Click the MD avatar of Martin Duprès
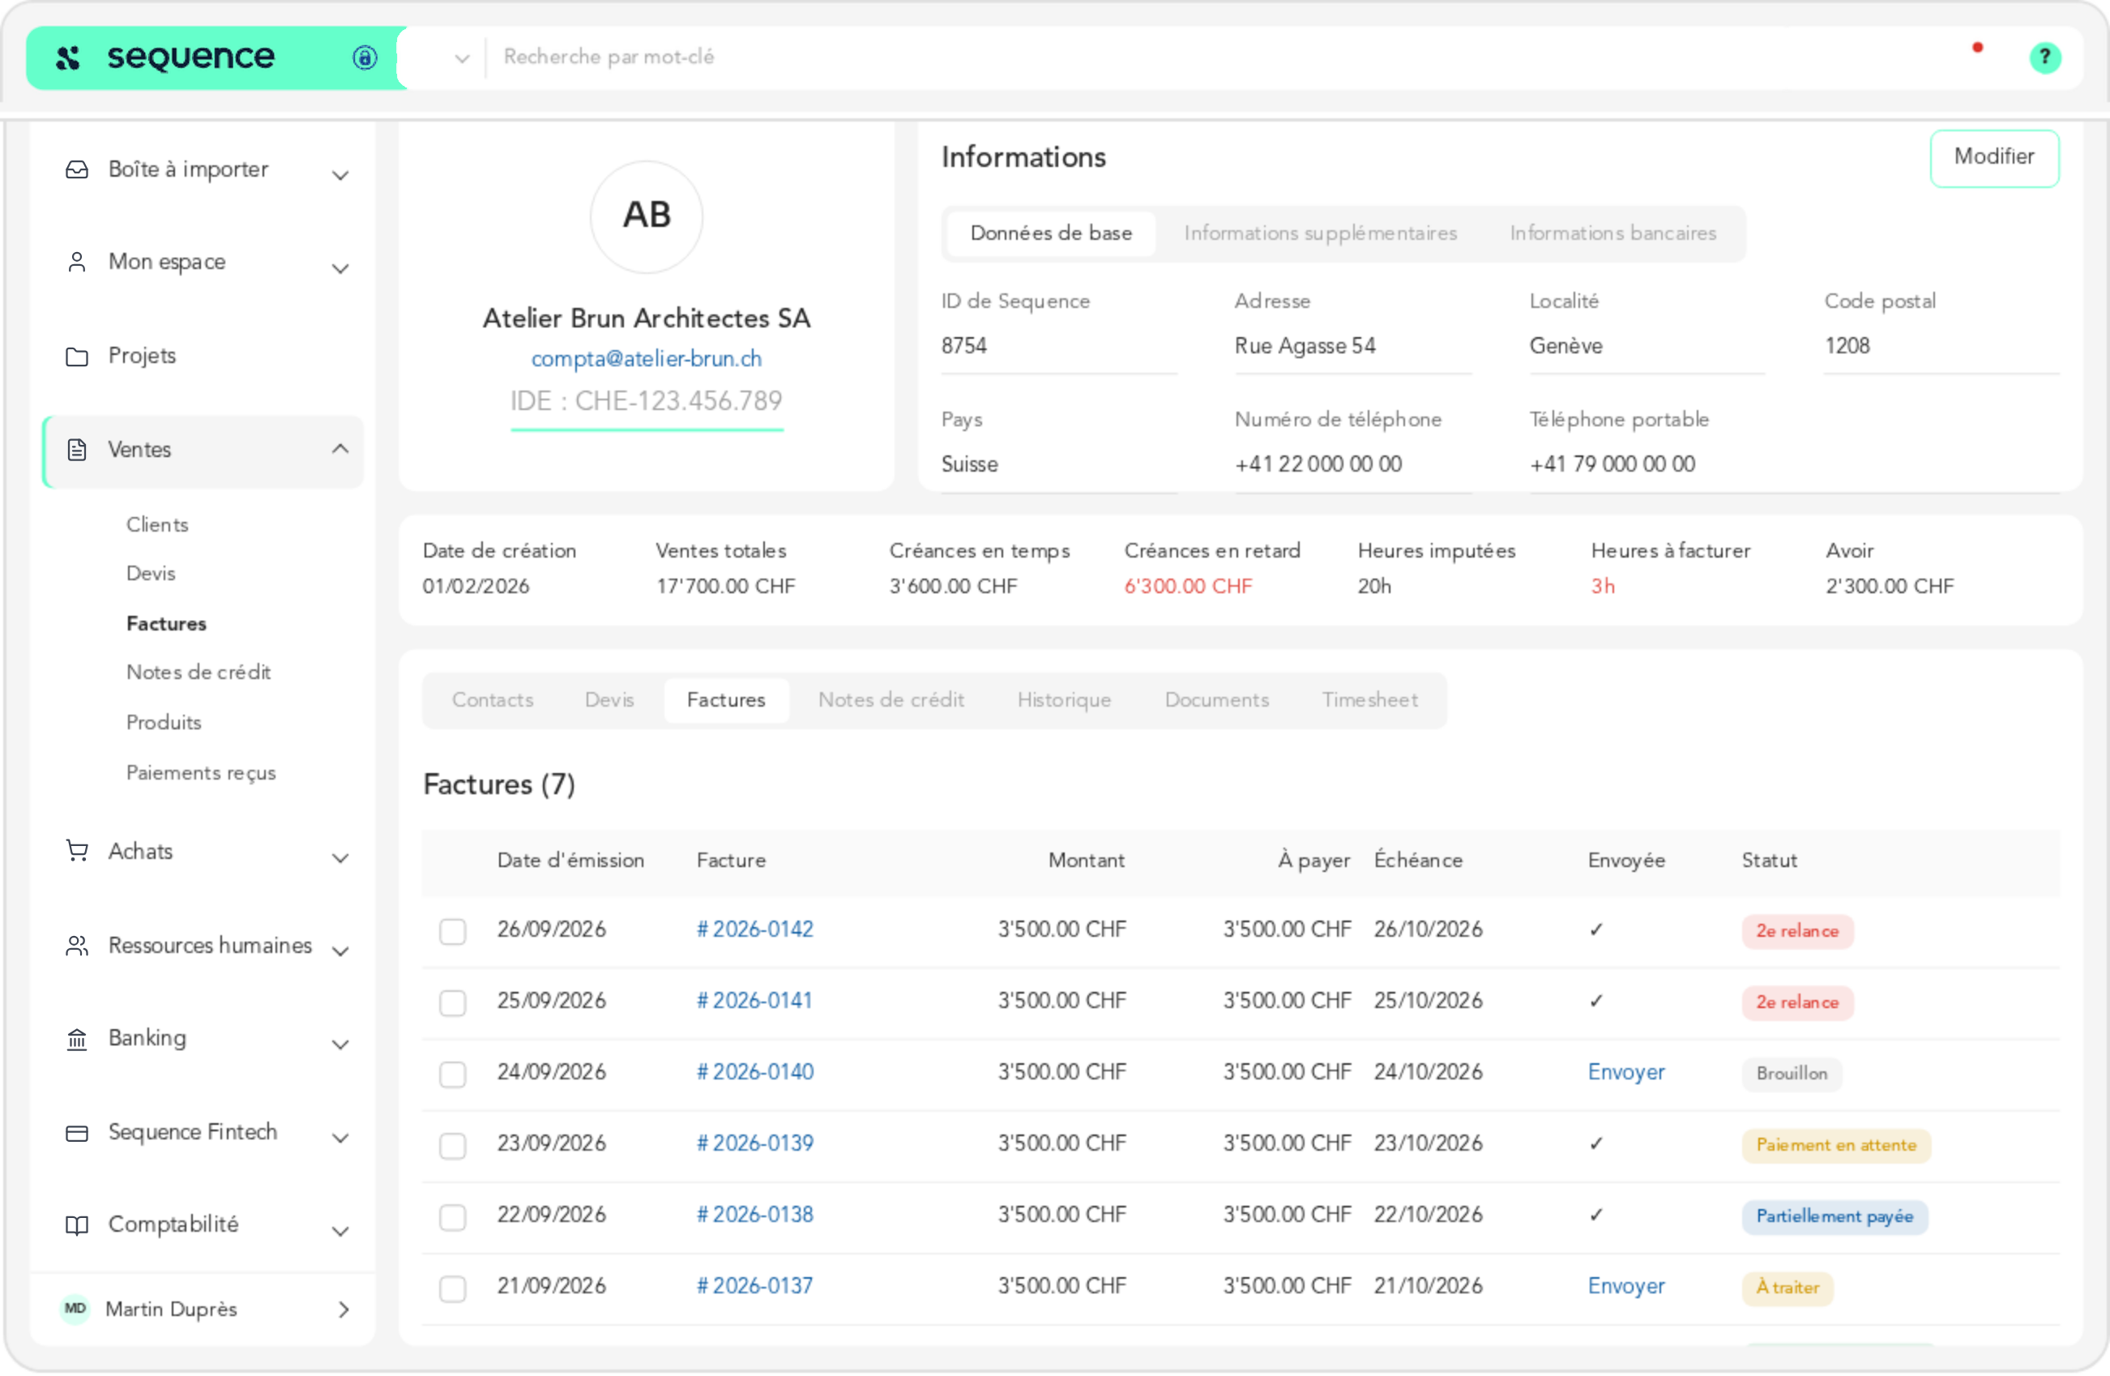This screenshot has height=1376, width=2110. 75,1309
